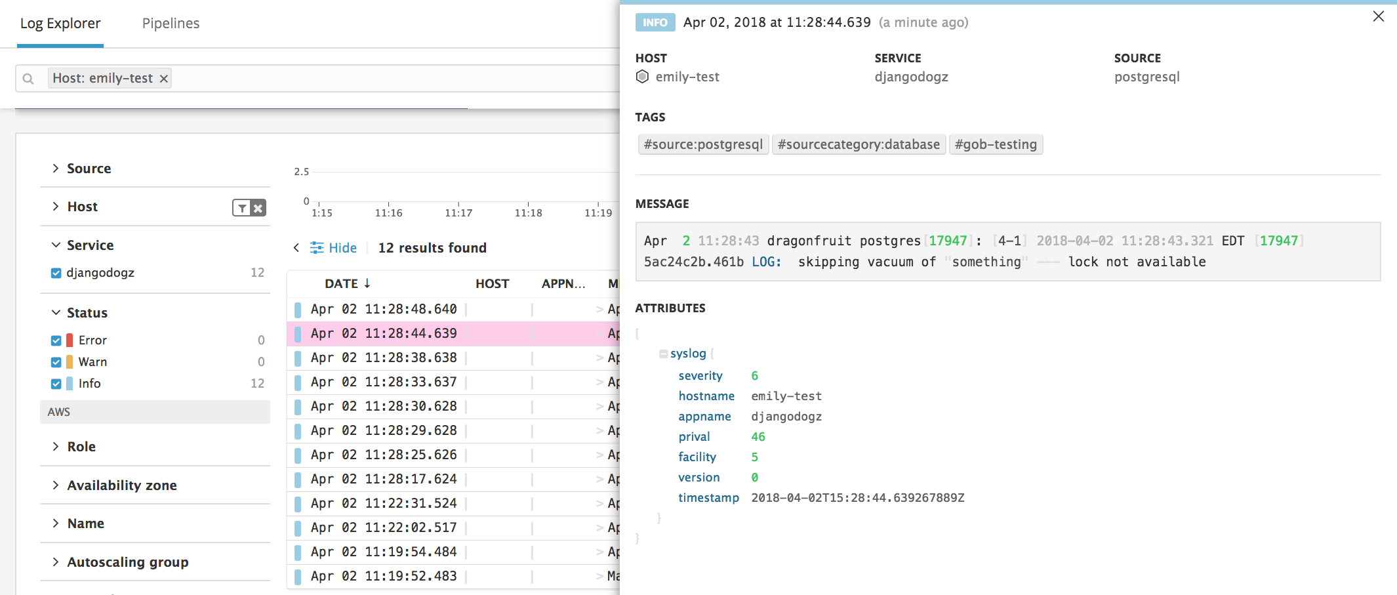Toggle the Info status checkbox
Image resolution: width=1397 pixels, height=595 pixels.
[56, 383]
